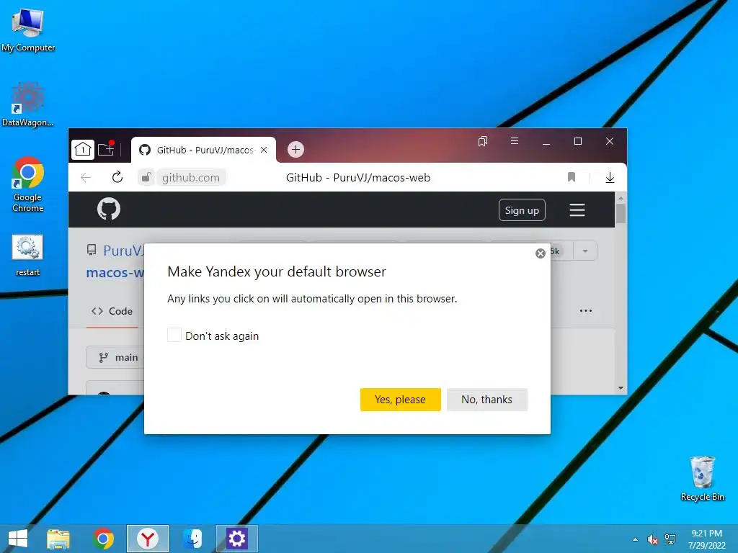Image resolution: width=738 pixels, height=553 pixels.
Task: Reload the GitHub page
Action: pyautogui.click(x=117, y=177)
